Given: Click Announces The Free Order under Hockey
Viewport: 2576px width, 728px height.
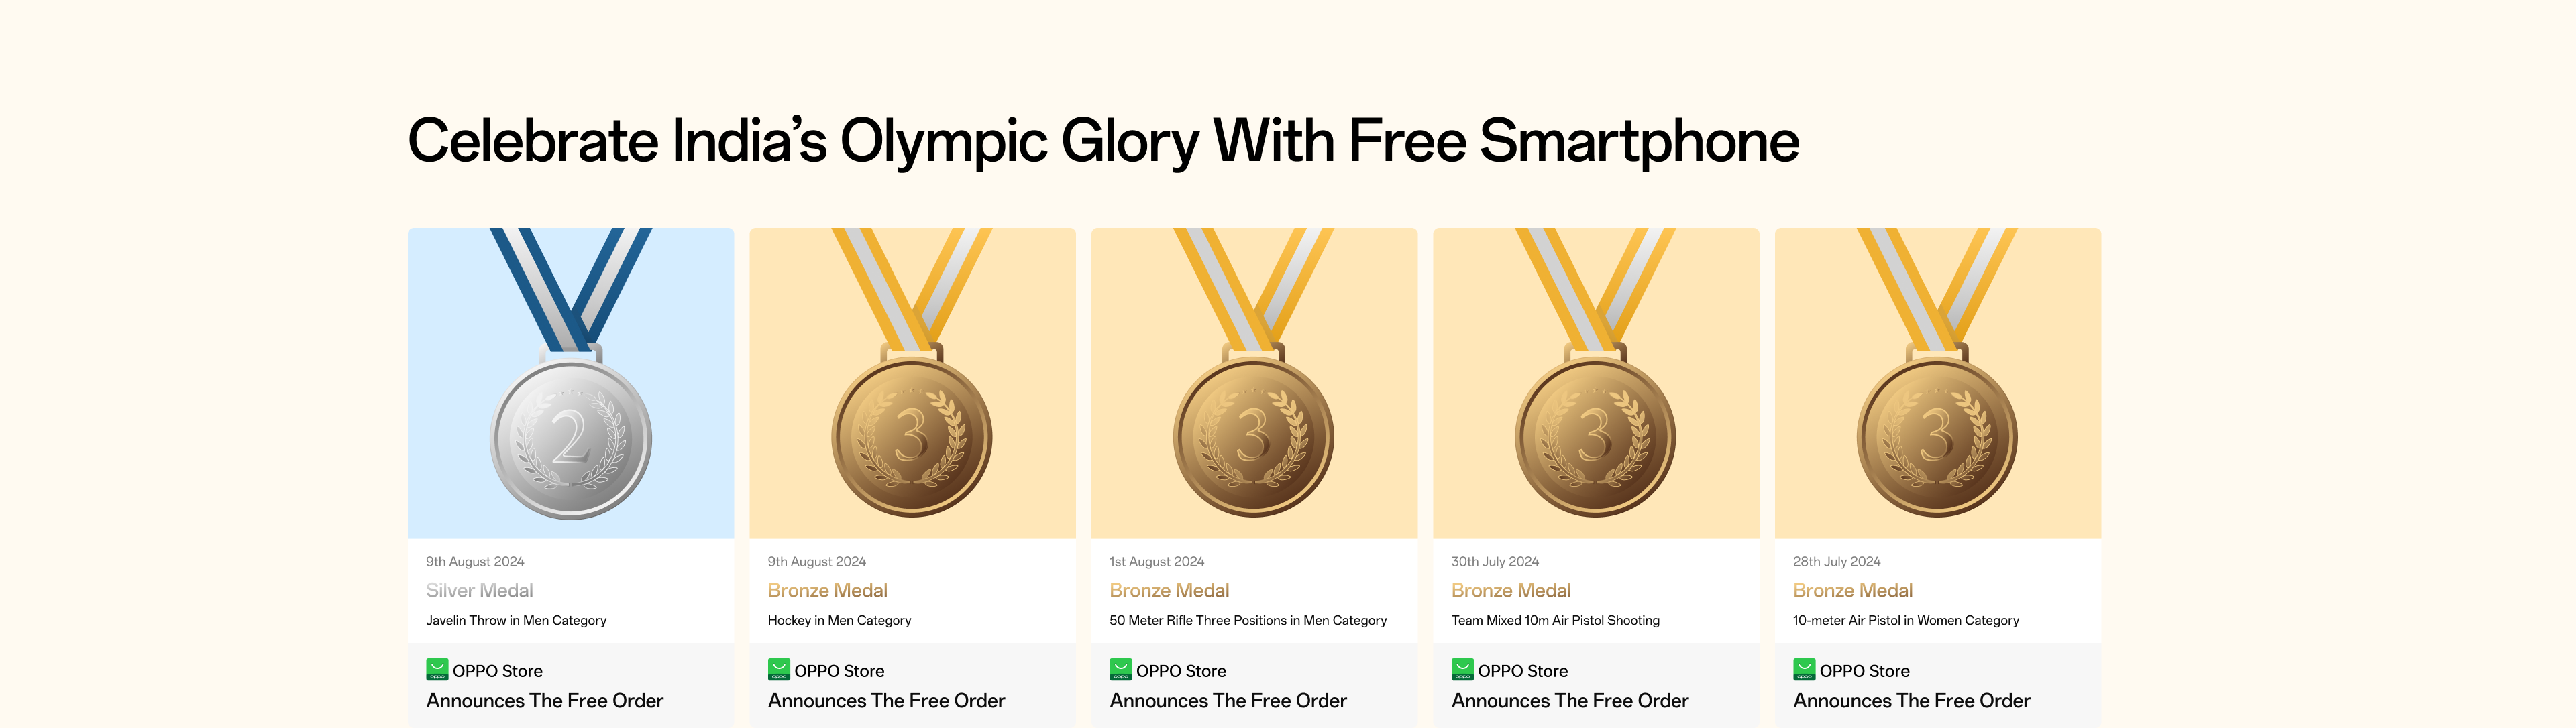Looking at the screenshot, I should point(886,701).
